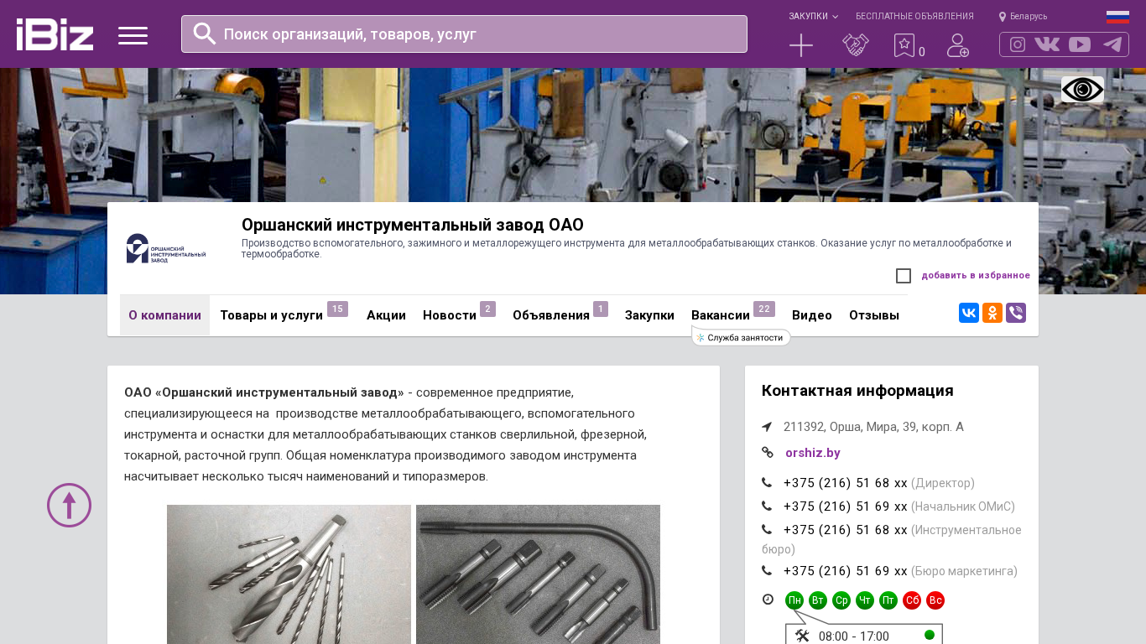Click the добавить в избранное link
1146x644 pixels.
pyautogui.click(x=976, y=276)
